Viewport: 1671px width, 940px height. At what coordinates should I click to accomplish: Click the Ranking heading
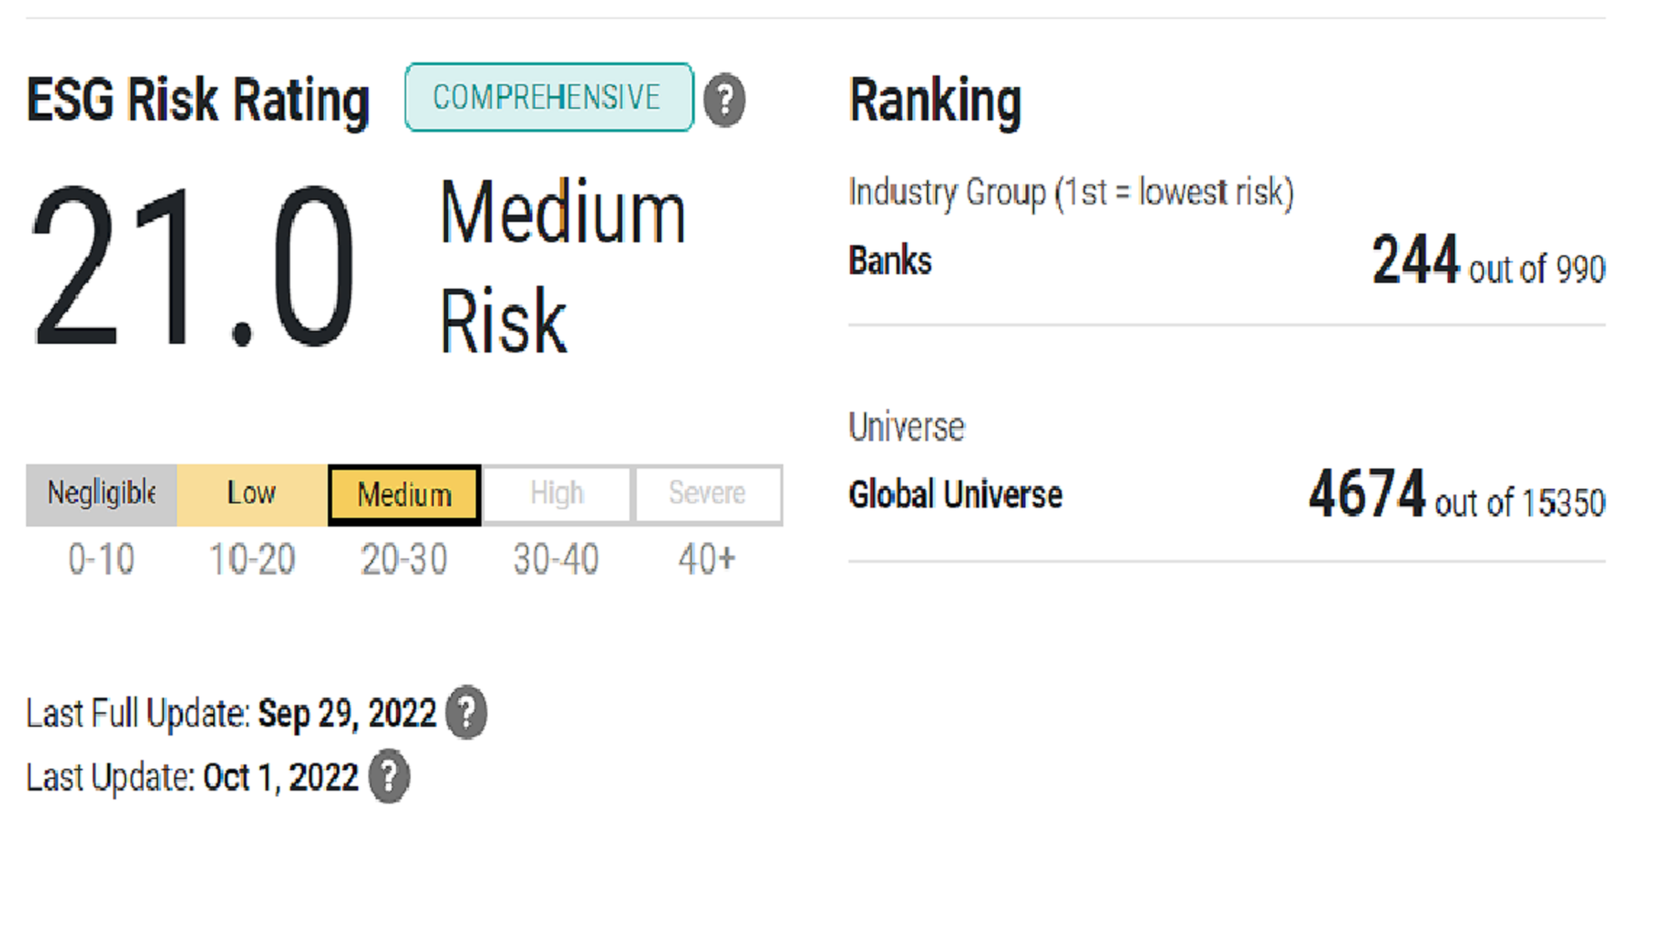[x=935, y=101]
